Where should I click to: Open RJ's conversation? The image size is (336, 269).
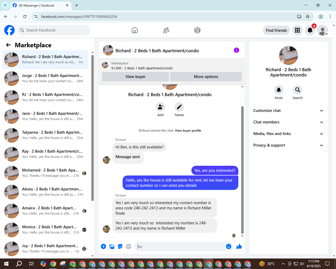[x=45, y=97]
